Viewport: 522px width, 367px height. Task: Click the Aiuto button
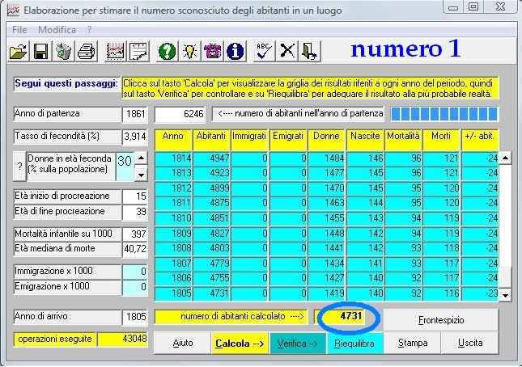coord(183,343)
